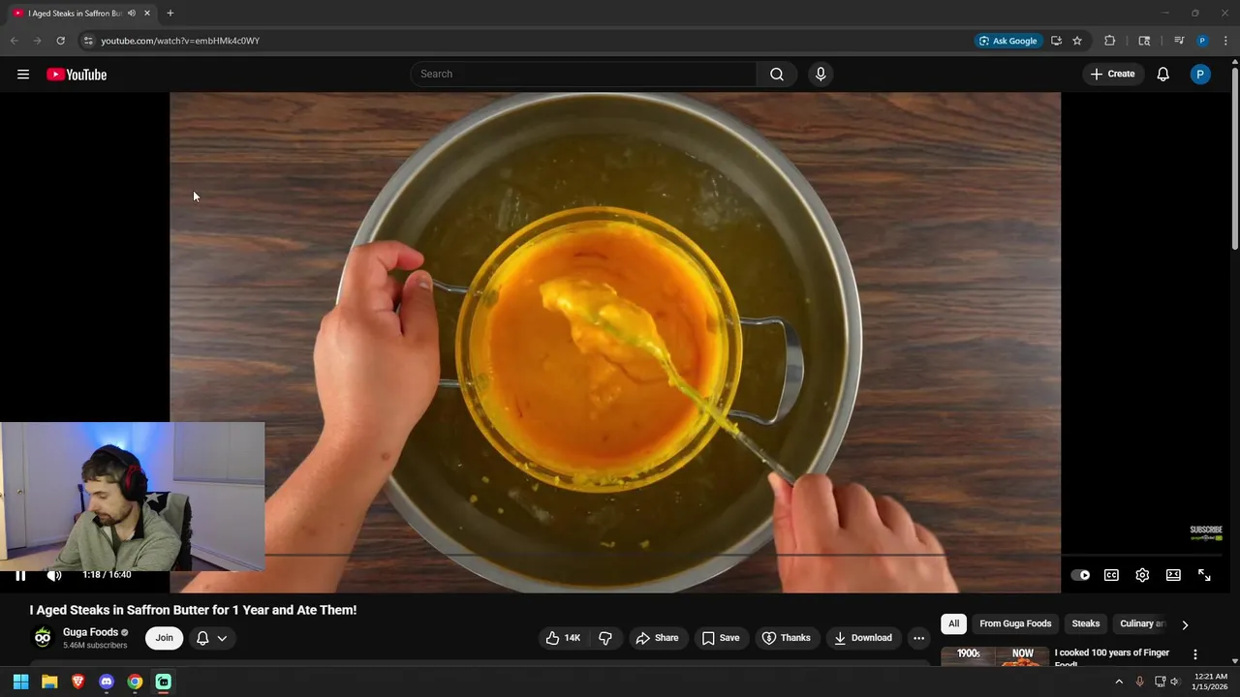
Task: Install app icon in address bar
Action: (x=1056, y=41)
